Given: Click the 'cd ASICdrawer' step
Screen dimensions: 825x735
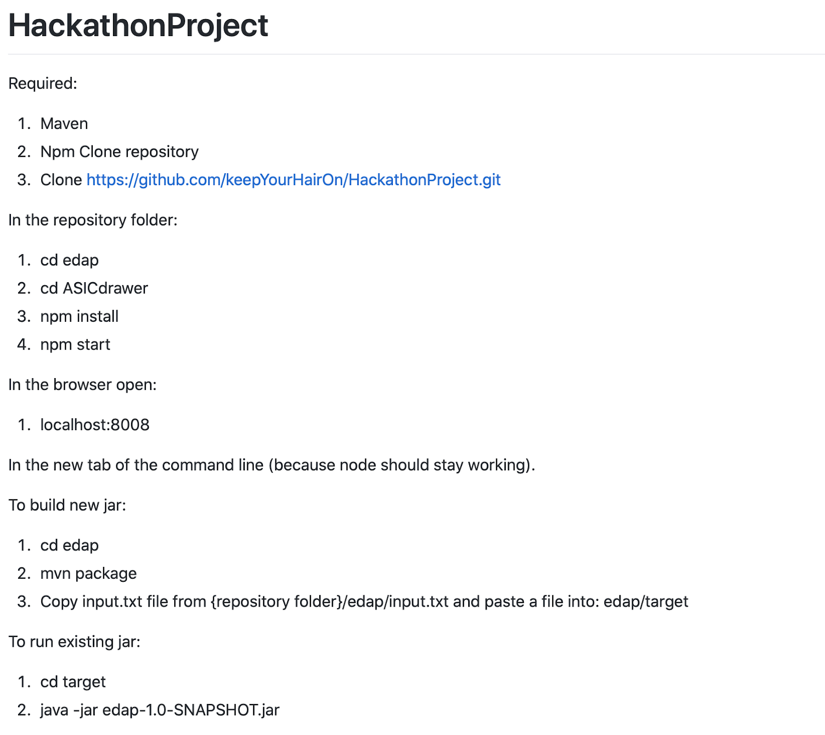Looking at the screenshot, I should tap(94, 288).
